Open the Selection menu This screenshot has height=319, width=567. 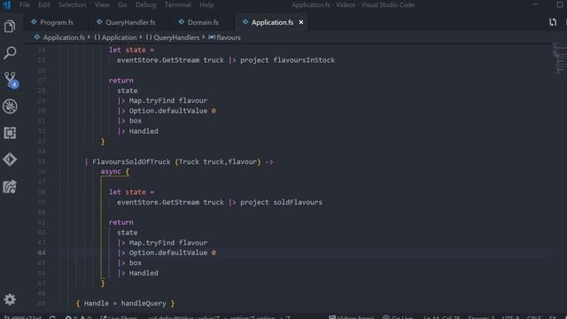(x=73, y=4)
